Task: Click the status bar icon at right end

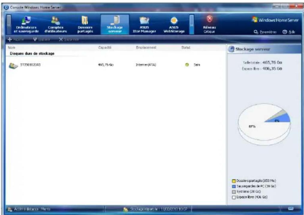Action: [291, 209]
